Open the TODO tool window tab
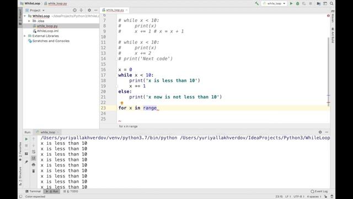This screenshot has width=353, height=199. [x=71, y=191]
